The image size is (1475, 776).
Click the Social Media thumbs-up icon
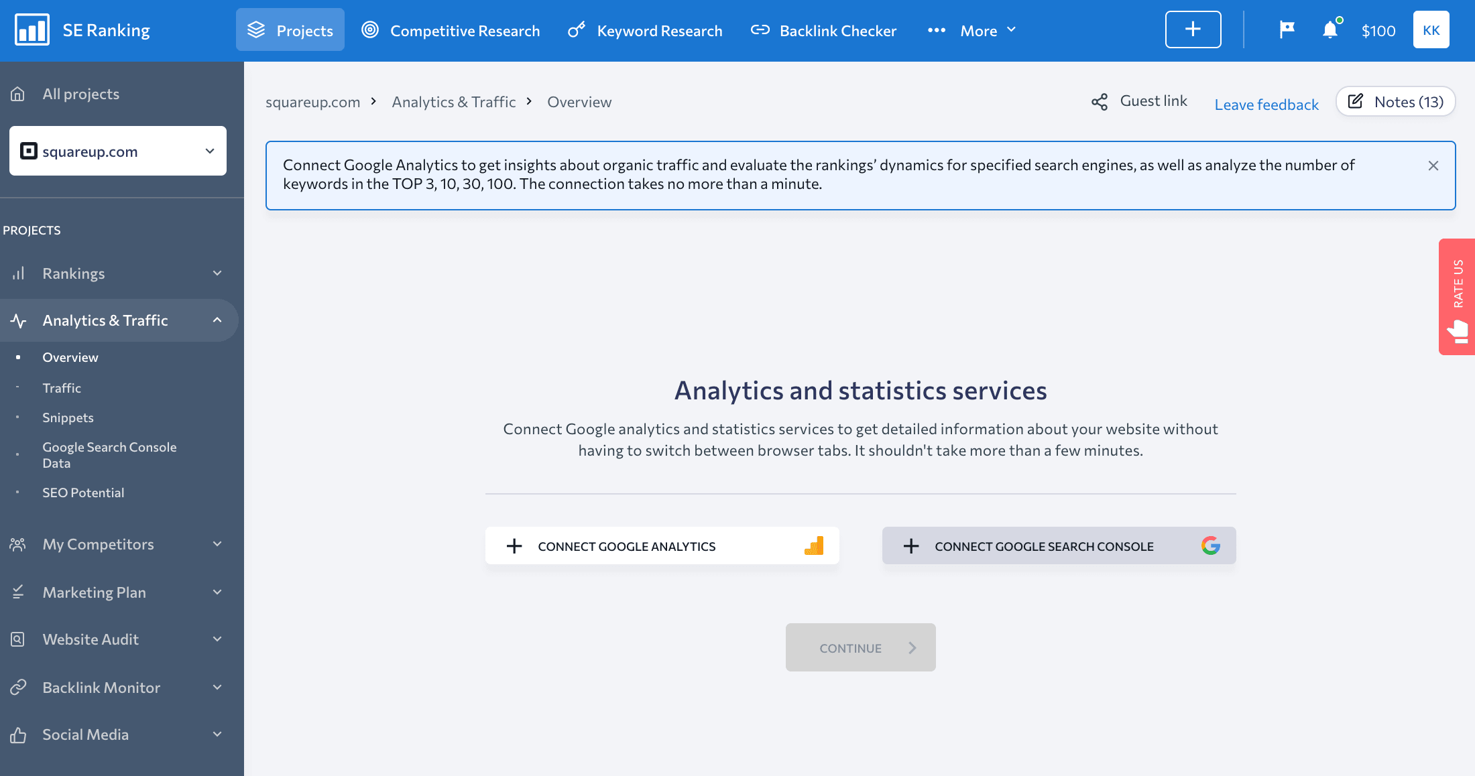[18, 734]
